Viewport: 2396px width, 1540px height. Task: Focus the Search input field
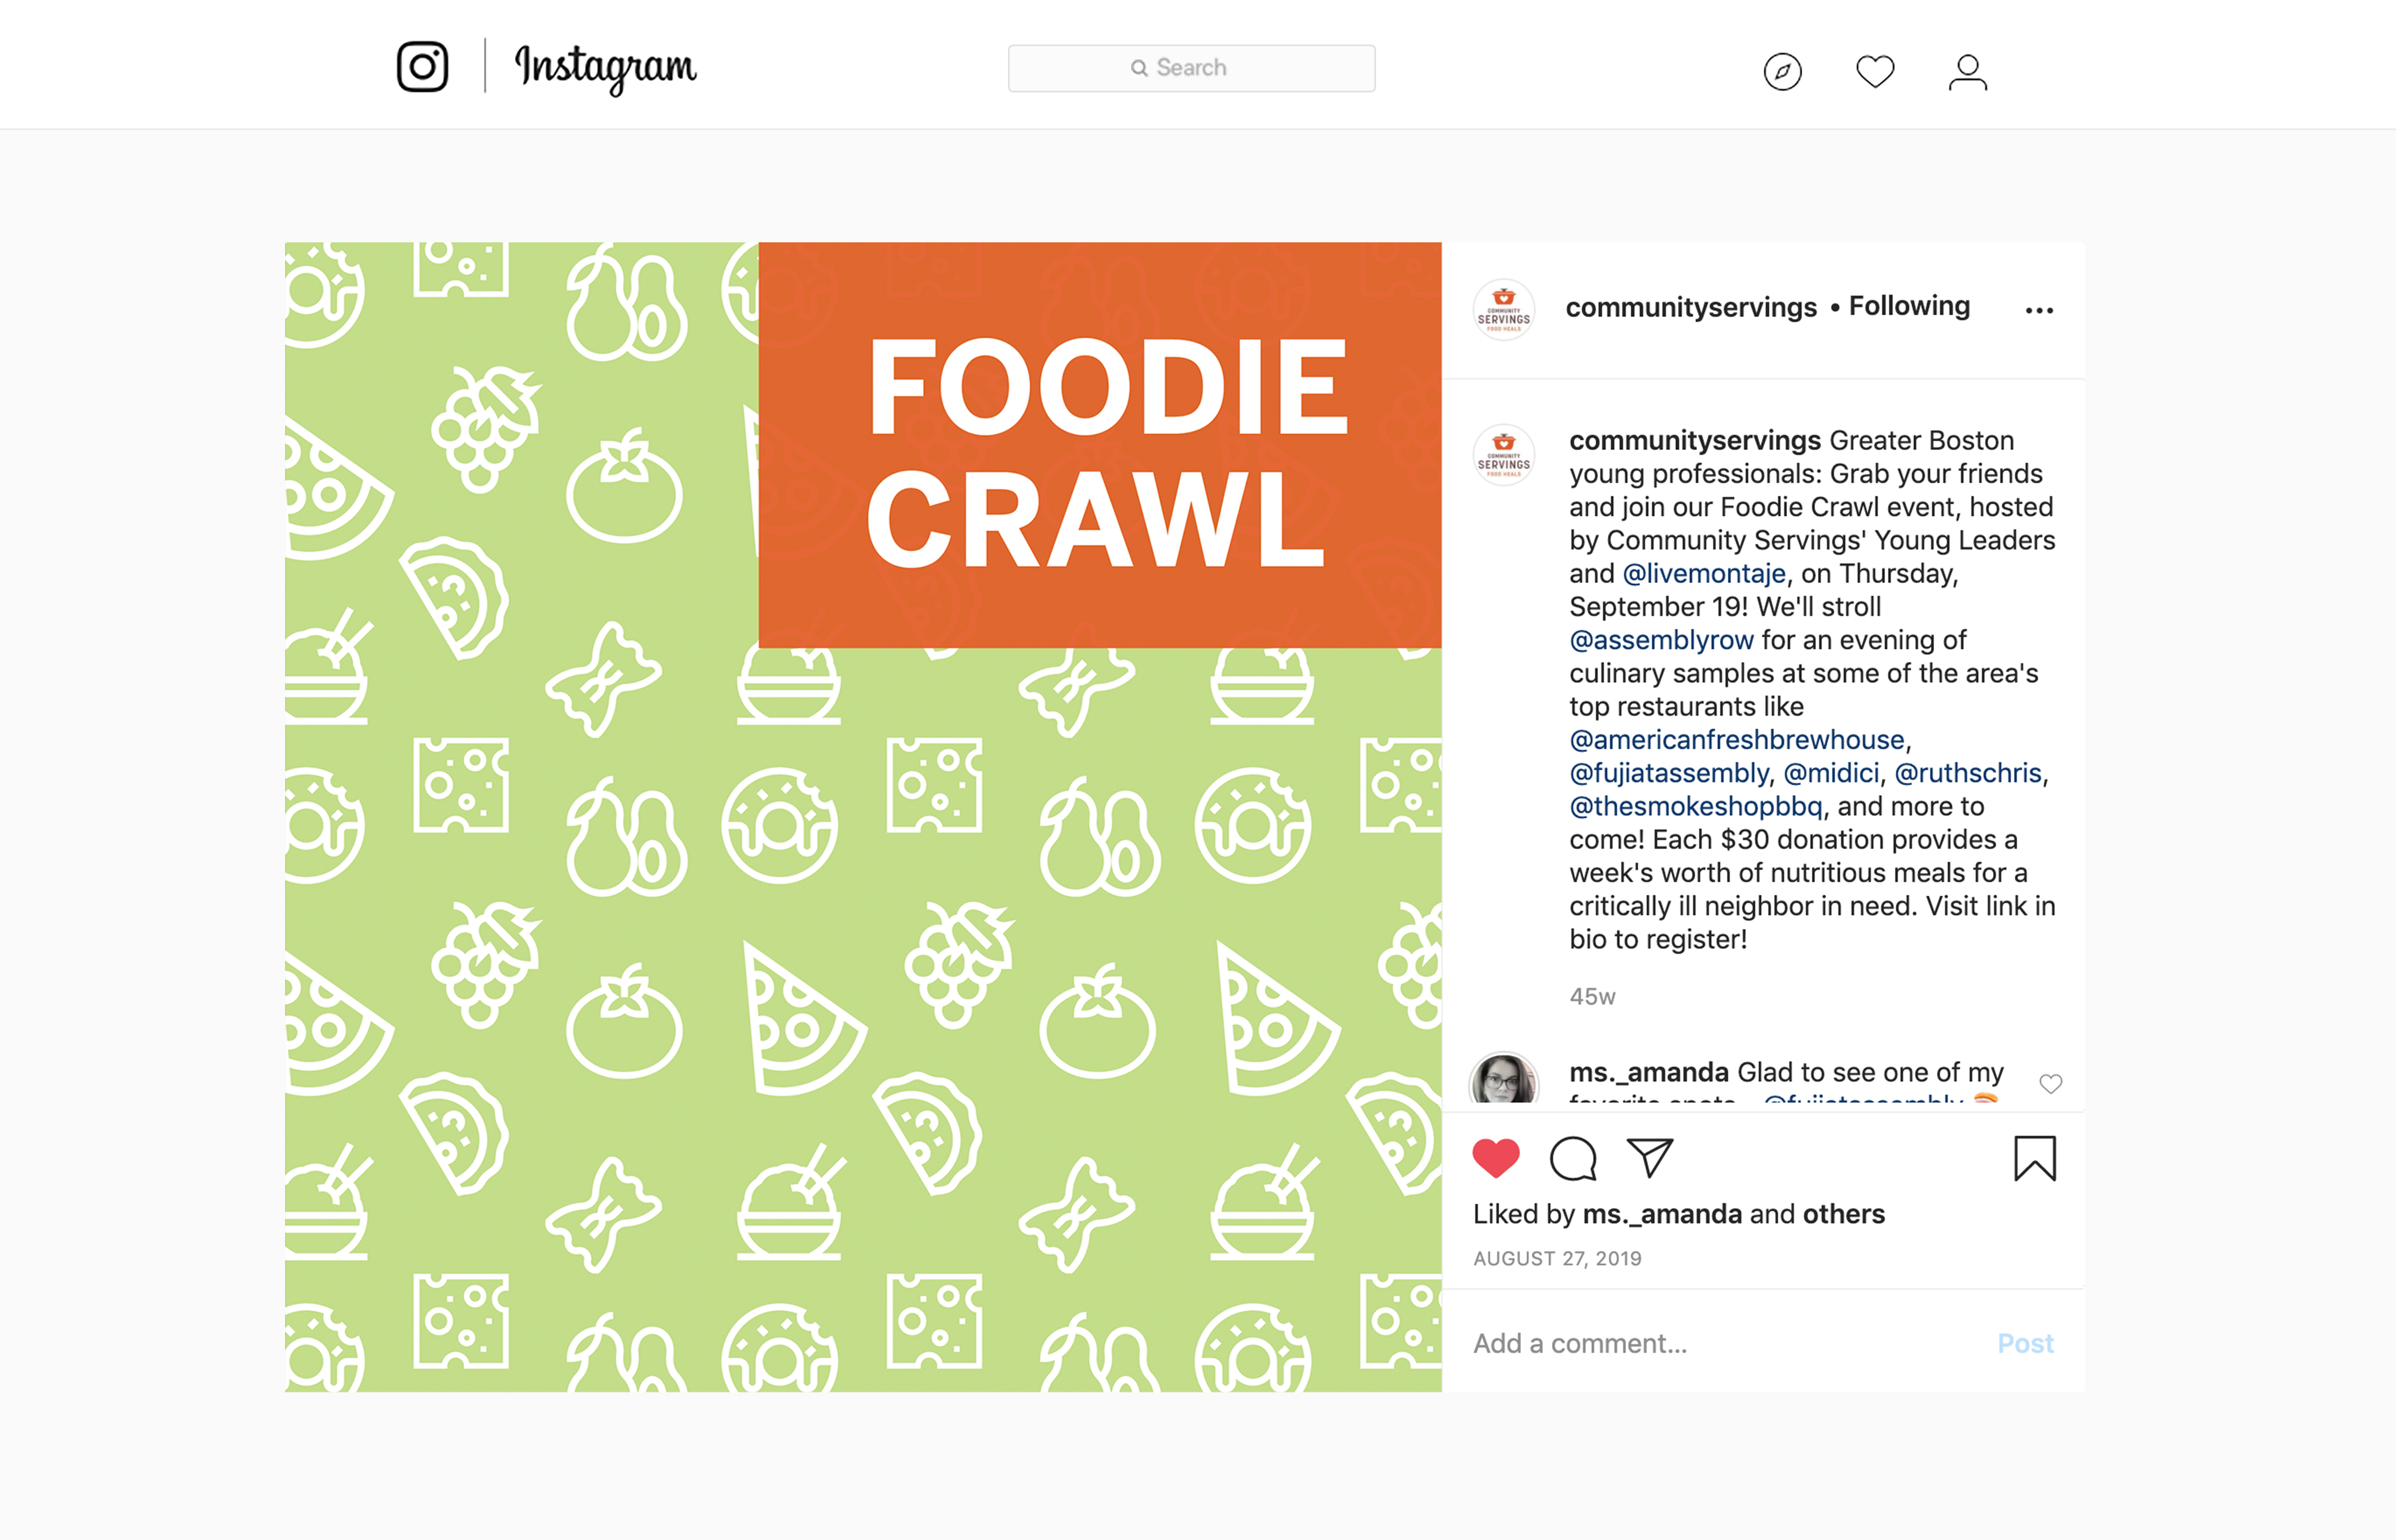(x=1191, y=68)
